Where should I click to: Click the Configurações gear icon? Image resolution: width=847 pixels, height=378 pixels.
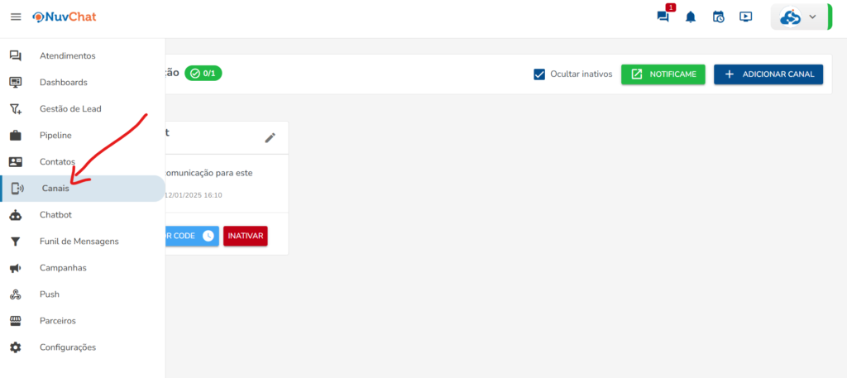tap(16, 347)
